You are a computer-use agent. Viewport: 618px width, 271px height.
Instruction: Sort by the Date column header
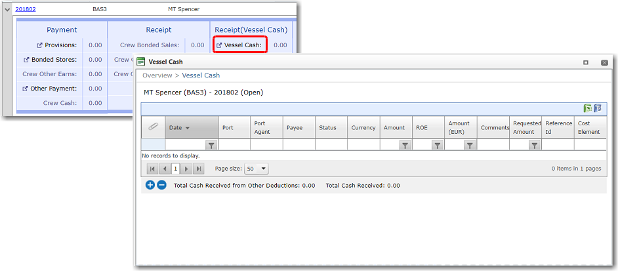[175, 128]
